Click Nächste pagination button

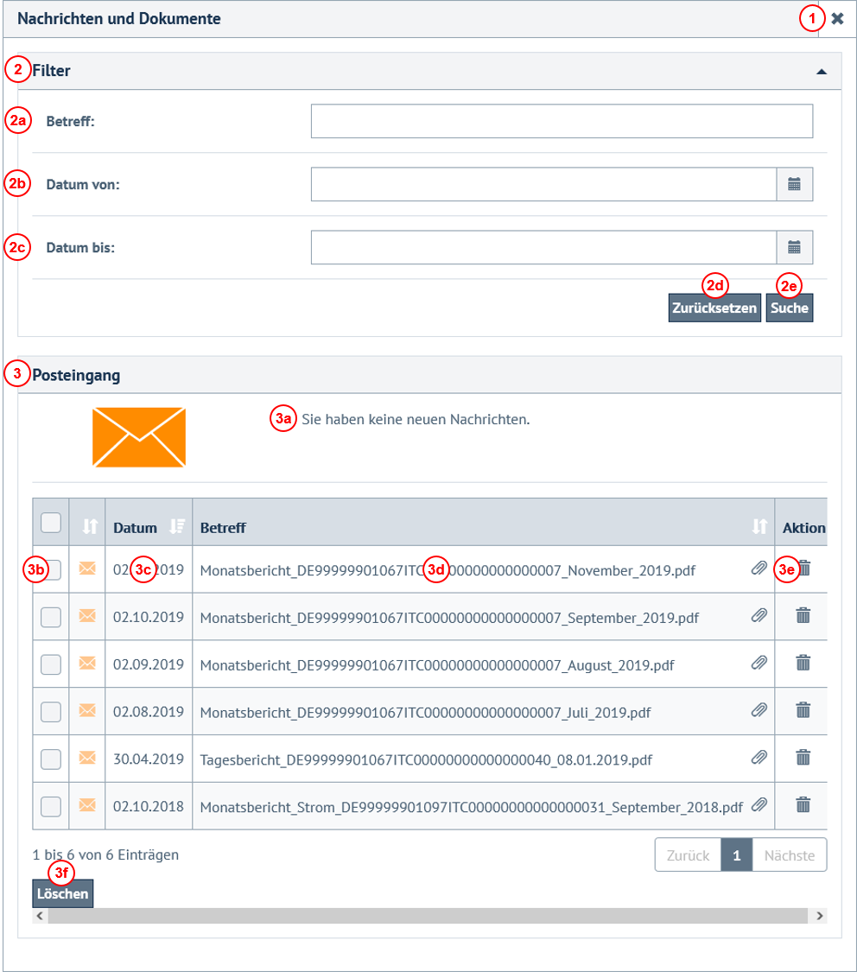tap(789, 854)
